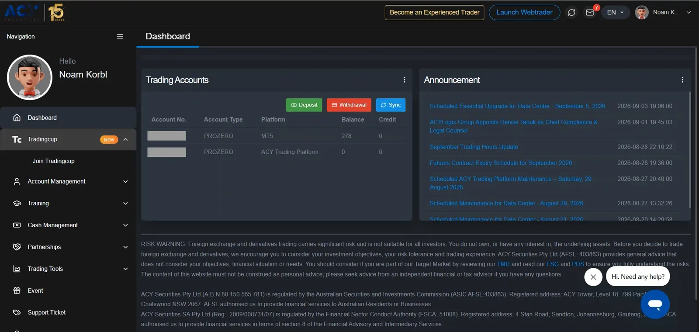Open the mail inbox with 7 notifications
This screenshot has width=699, height=332.
pyautogui.click(x=590, y=12)
